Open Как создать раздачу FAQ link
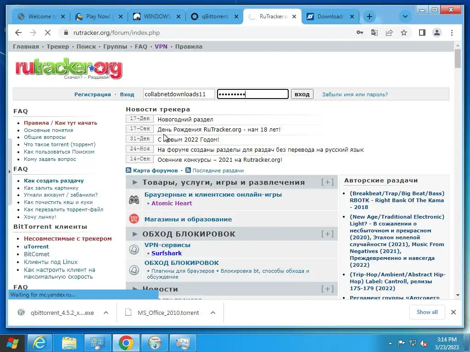470x352 pixels. pyautogui.click(x=54, y=181)
